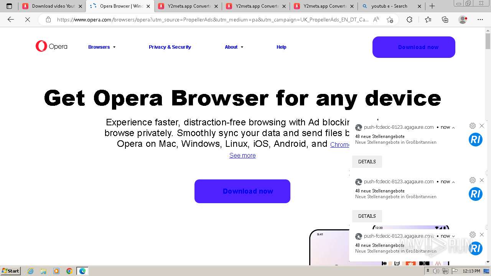The width and height of the screenshot is (491, 276).
Task: Open settings gear on topmost notification
Action: (473, 126)
